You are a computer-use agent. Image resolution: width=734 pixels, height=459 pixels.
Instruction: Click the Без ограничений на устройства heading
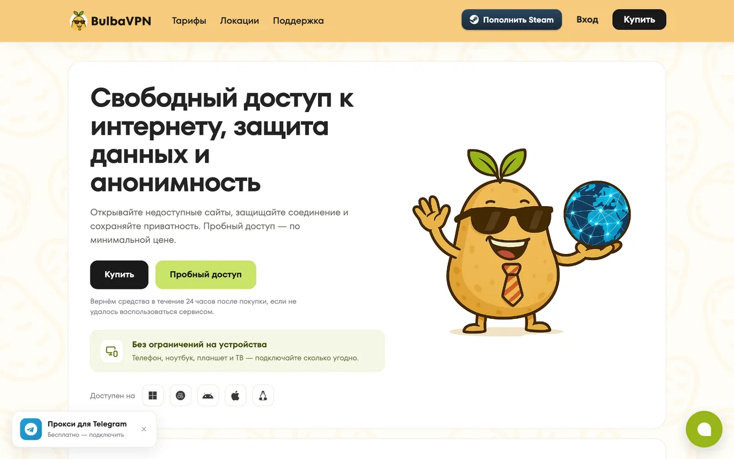point(199,345)
